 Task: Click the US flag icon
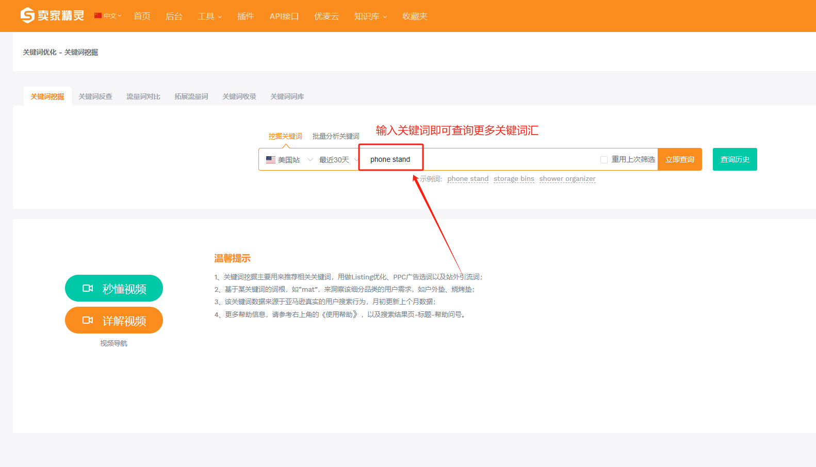pos(271,160)
